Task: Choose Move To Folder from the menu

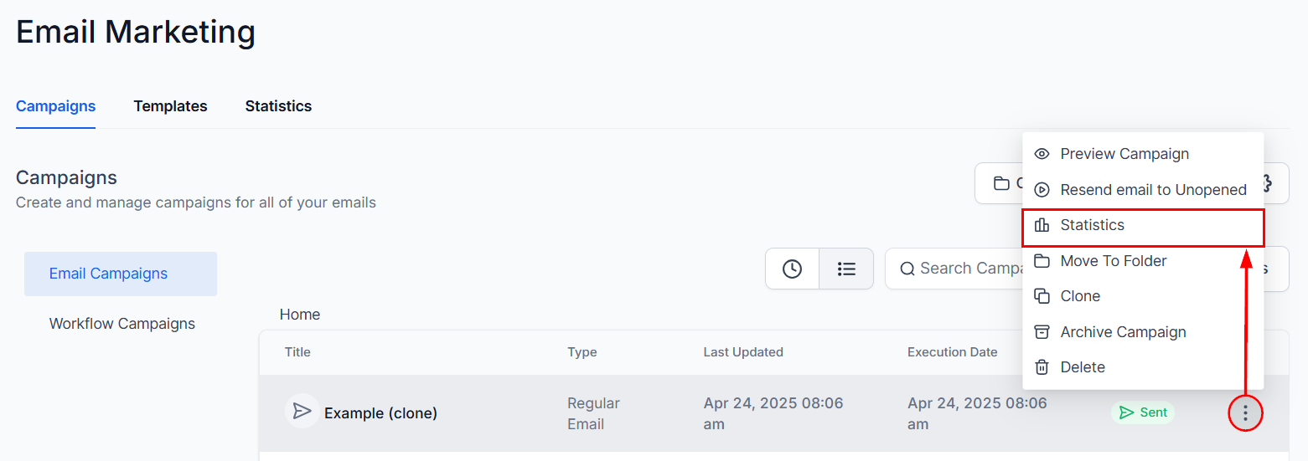Action: [1143, 261]
